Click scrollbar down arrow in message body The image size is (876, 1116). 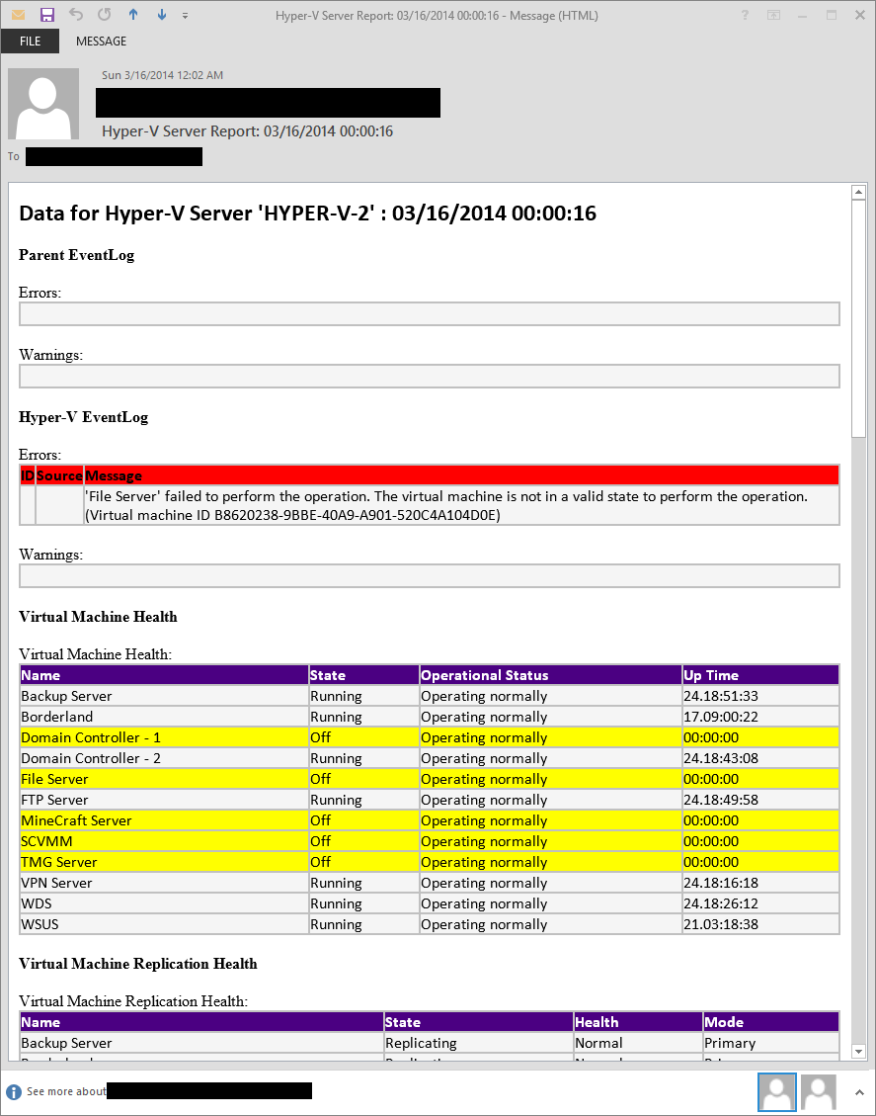click(858, 1051)
